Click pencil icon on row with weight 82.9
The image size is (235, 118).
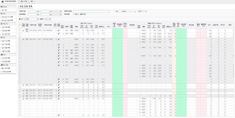(59, 50)
